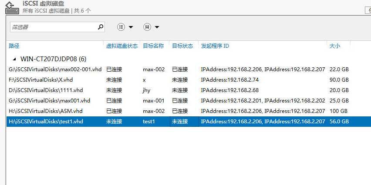The width and height of the screenshot is (371, 185).
Task: Click initiator IDs of max-001 row
Action: [263, 101]
